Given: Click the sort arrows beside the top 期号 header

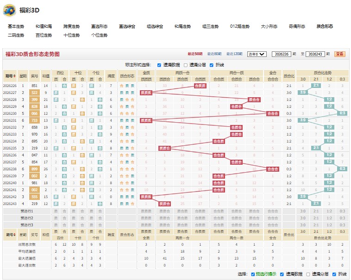Looking at the screenshot, I should 14,76.
